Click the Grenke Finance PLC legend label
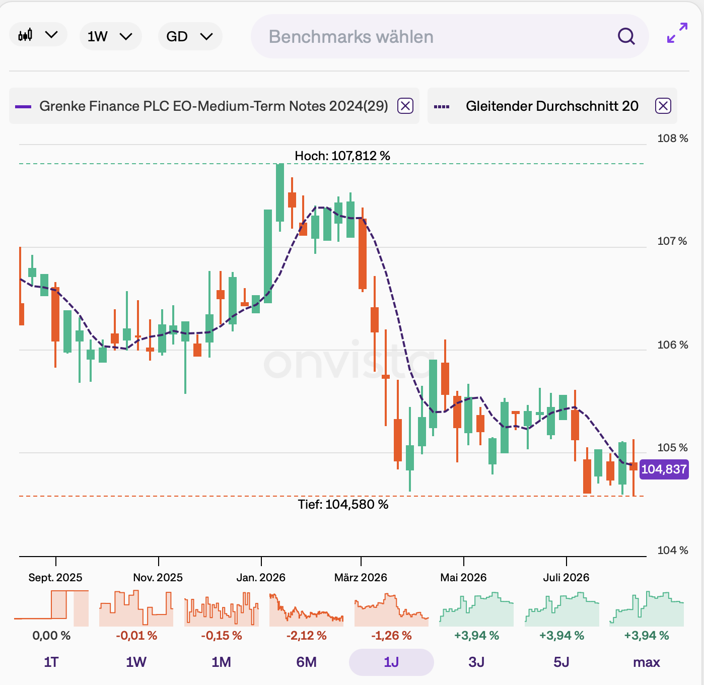 tap(214, 106)
